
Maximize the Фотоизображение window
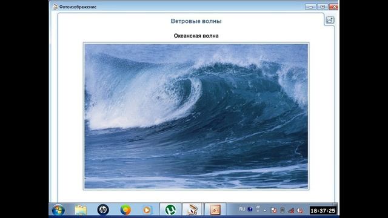(322, 7)
